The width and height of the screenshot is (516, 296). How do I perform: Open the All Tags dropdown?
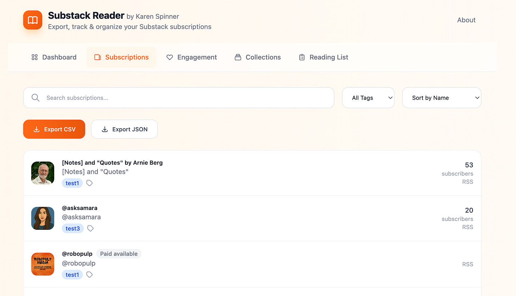pyautogui.click(x=368, y=98)
